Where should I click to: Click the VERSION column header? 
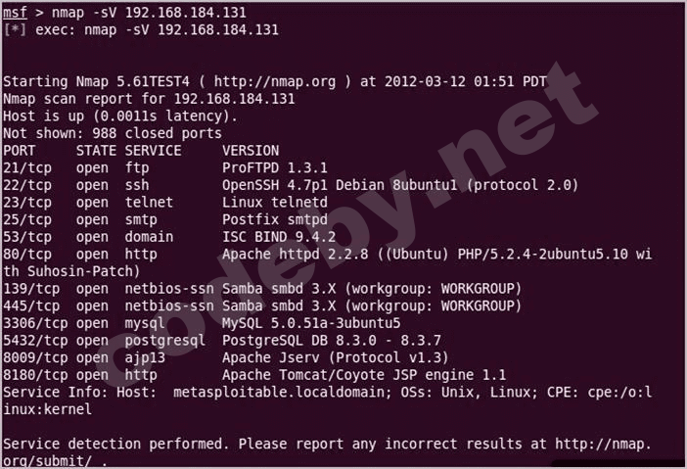251,151
